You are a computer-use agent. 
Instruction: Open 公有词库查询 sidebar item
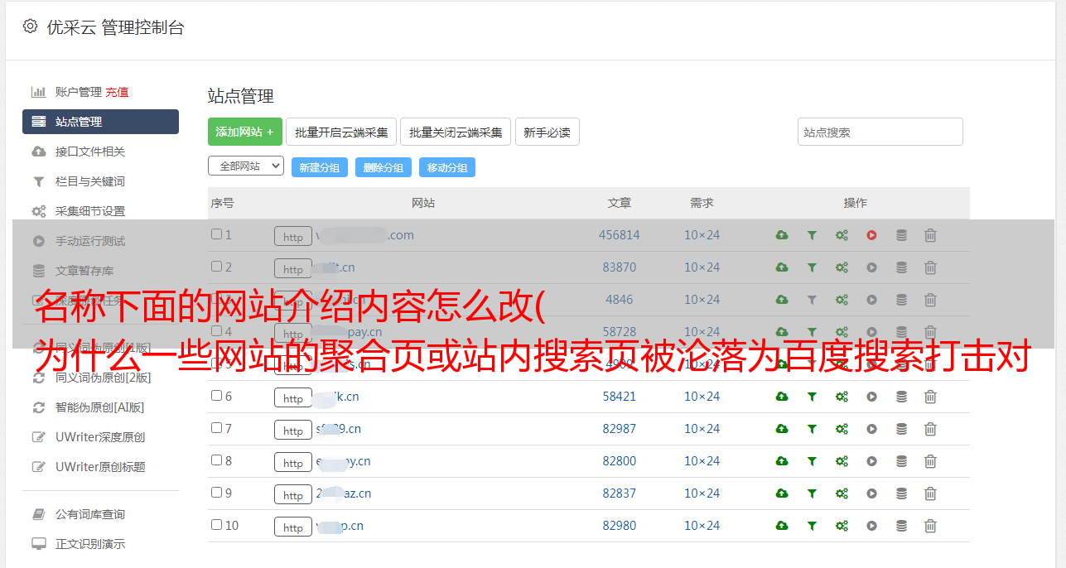(x=90, y=514)
